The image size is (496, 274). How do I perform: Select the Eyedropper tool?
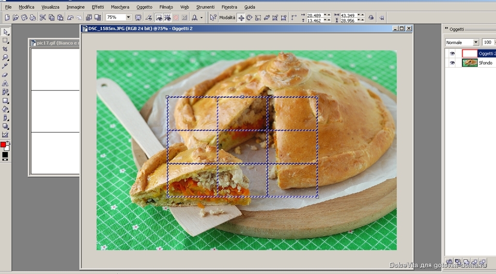tap(5, 66)
